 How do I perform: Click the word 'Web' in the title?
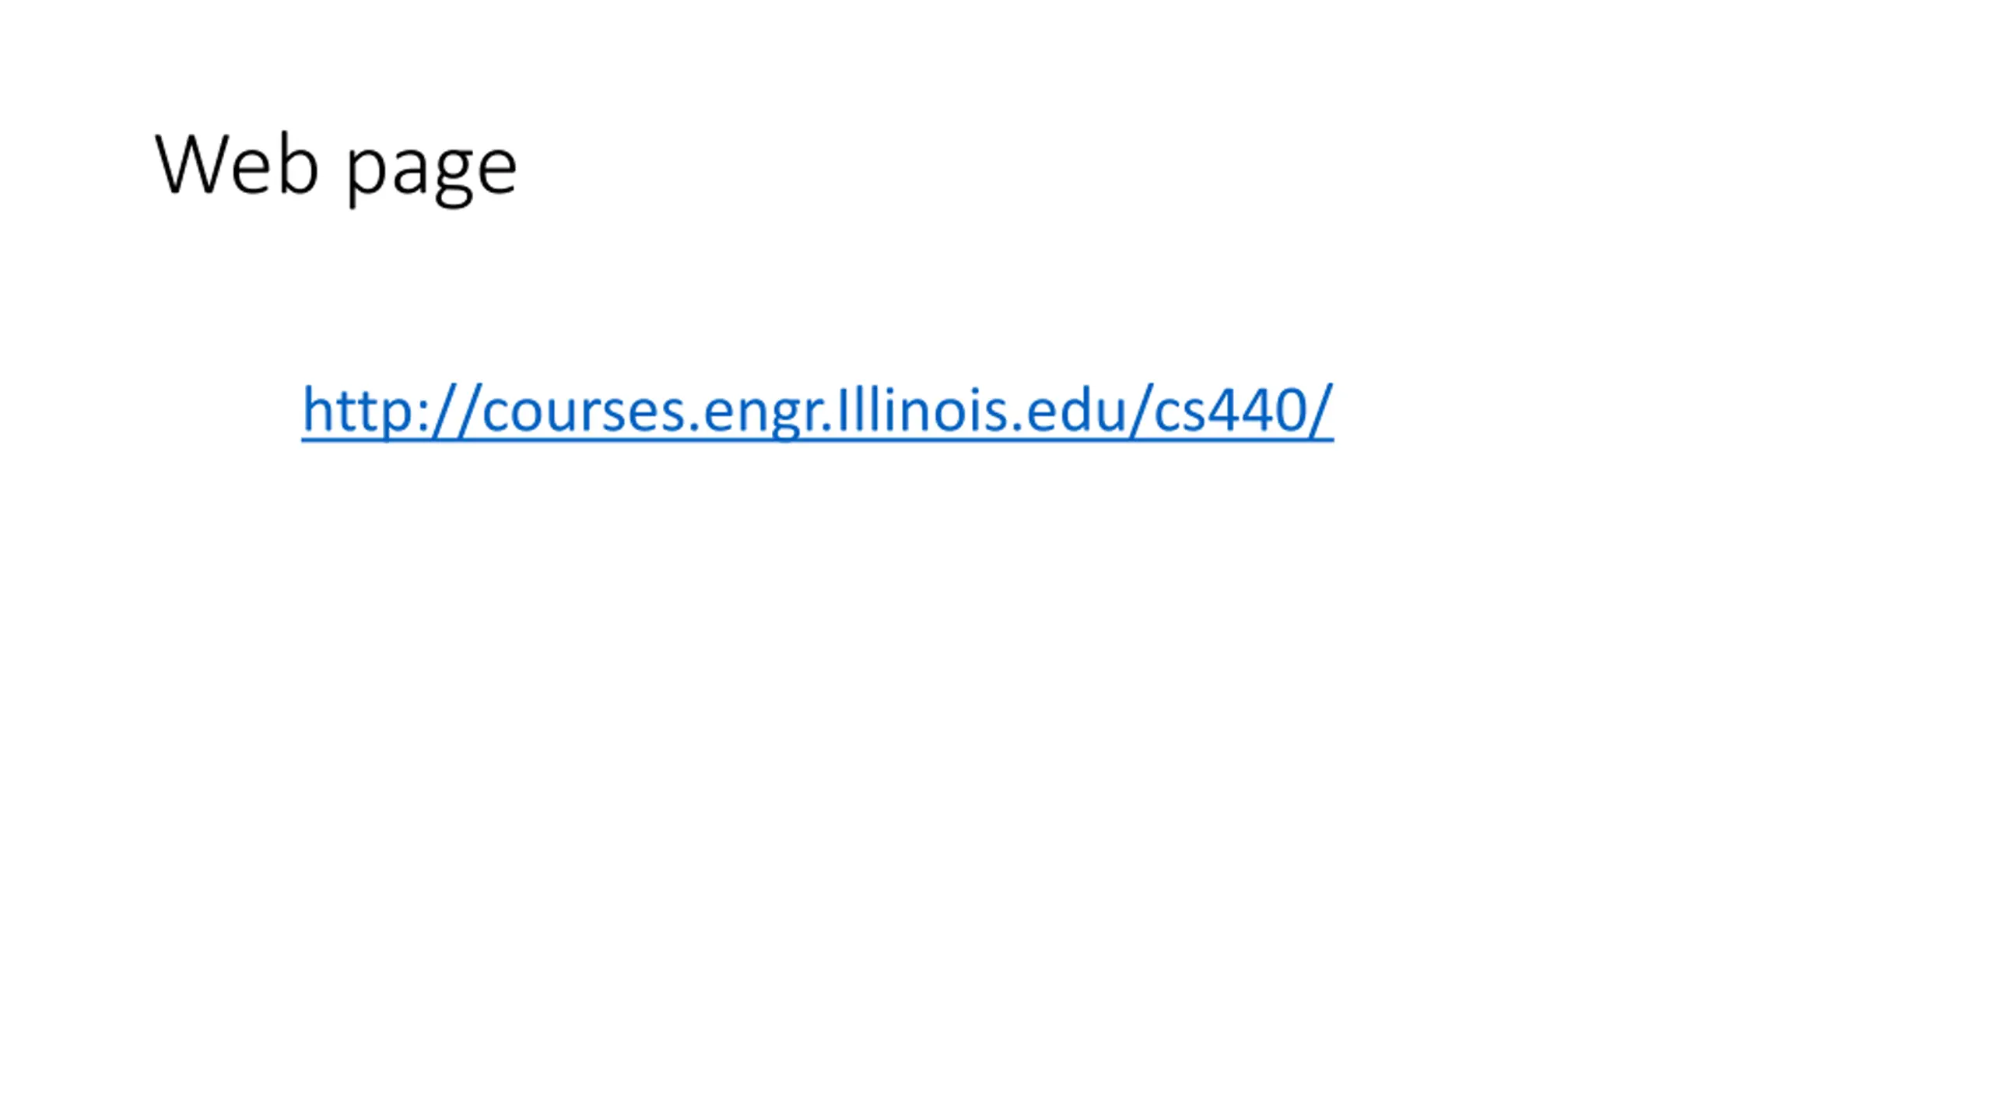pyautogui.click(x=237, y=164)
